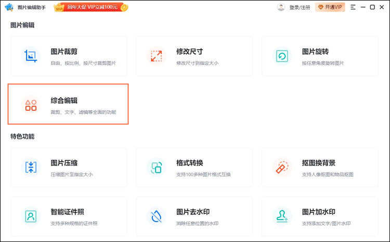This screenshot has width=390, height=242.
Task: Select 图片旋转 card description text
Action: click(322, 63)
